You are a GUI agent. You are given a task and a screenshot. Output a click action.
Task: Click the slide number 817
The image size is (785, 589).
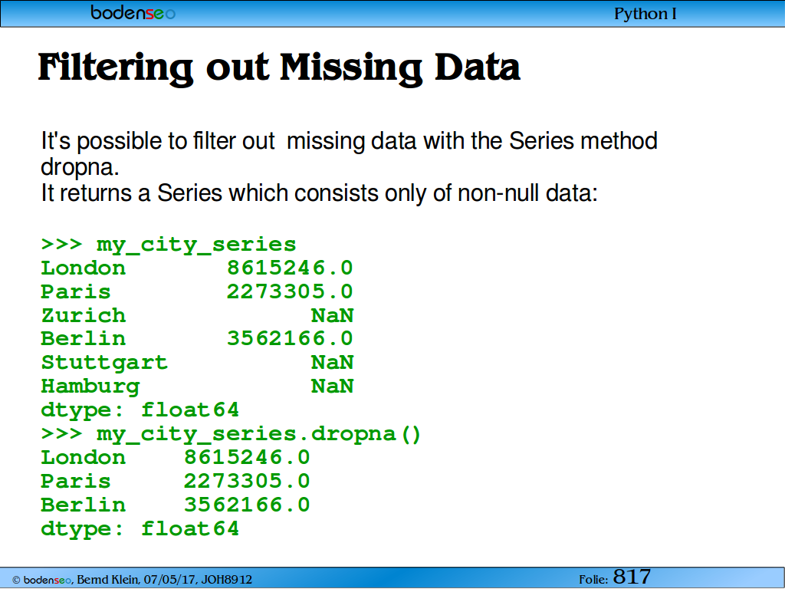coord(632,577)
